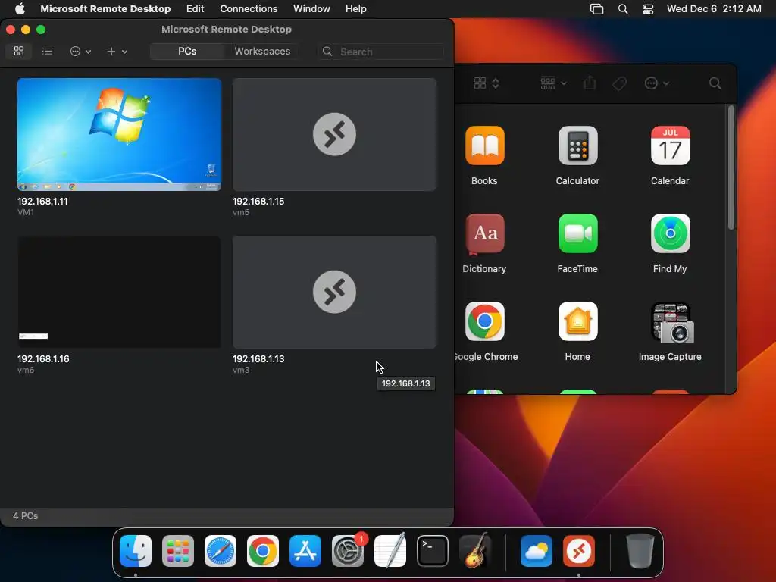Open the Trash from the Dock
776x582 pixels.
coord(640,551)
